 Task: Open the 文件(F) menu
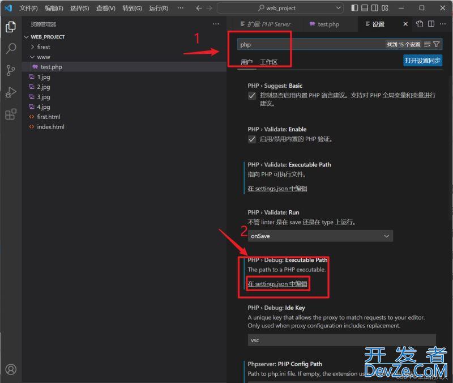[x=28, y=8]
